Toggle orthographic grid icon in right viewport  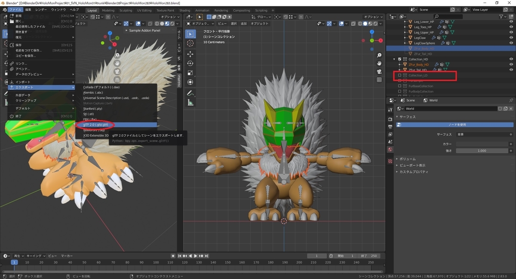pos(379,79)
